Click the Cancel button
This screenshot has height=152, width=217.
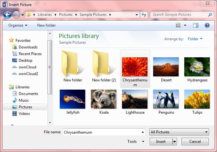(x=195, y=142)
